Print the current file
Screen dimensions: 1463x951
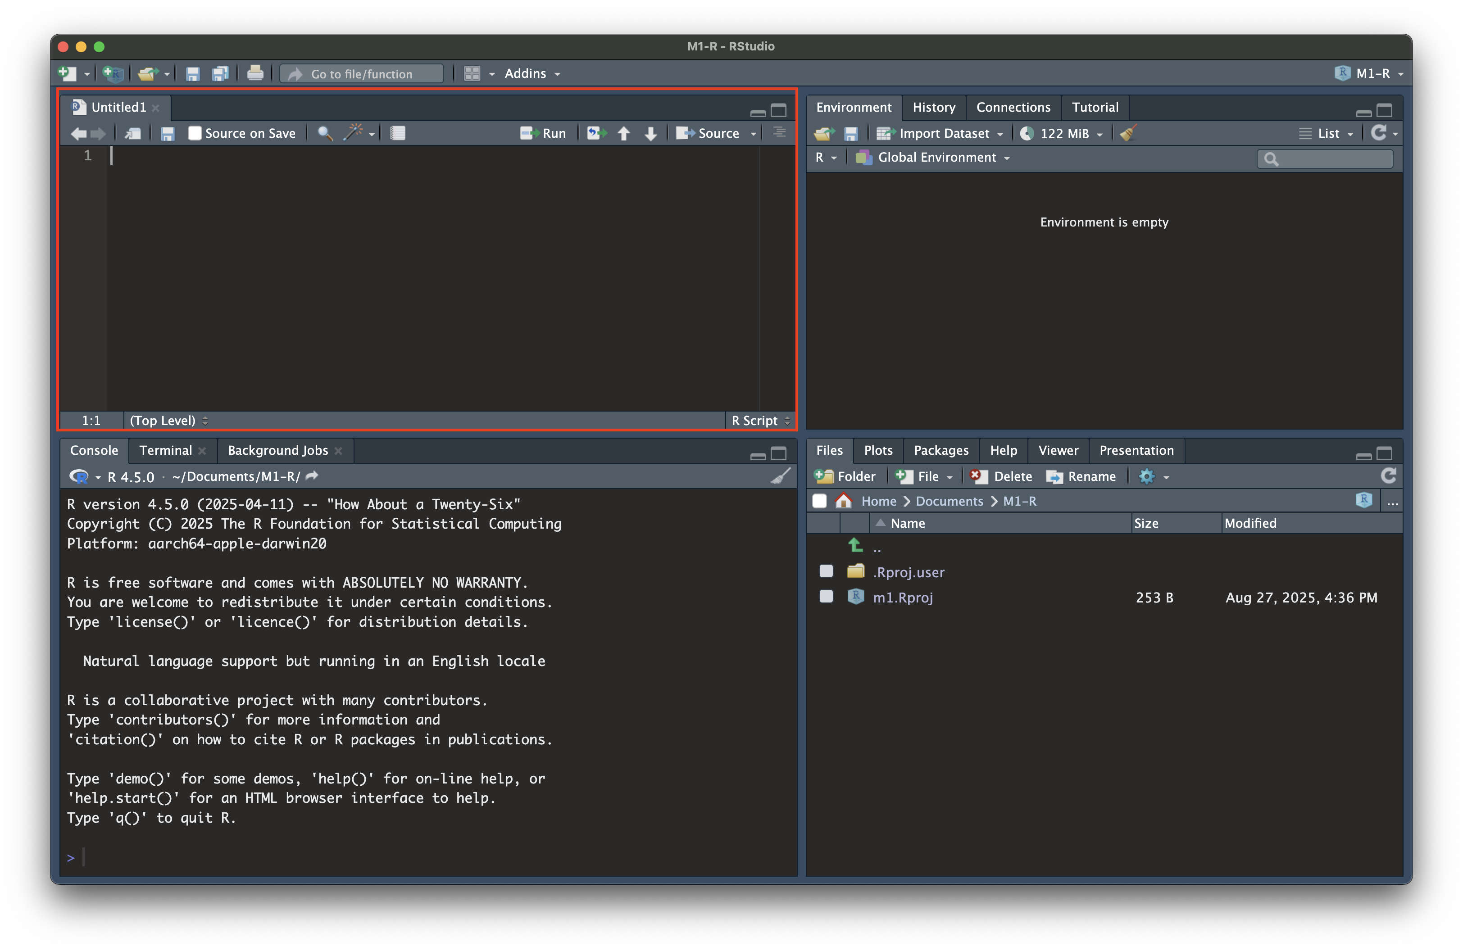255,74
